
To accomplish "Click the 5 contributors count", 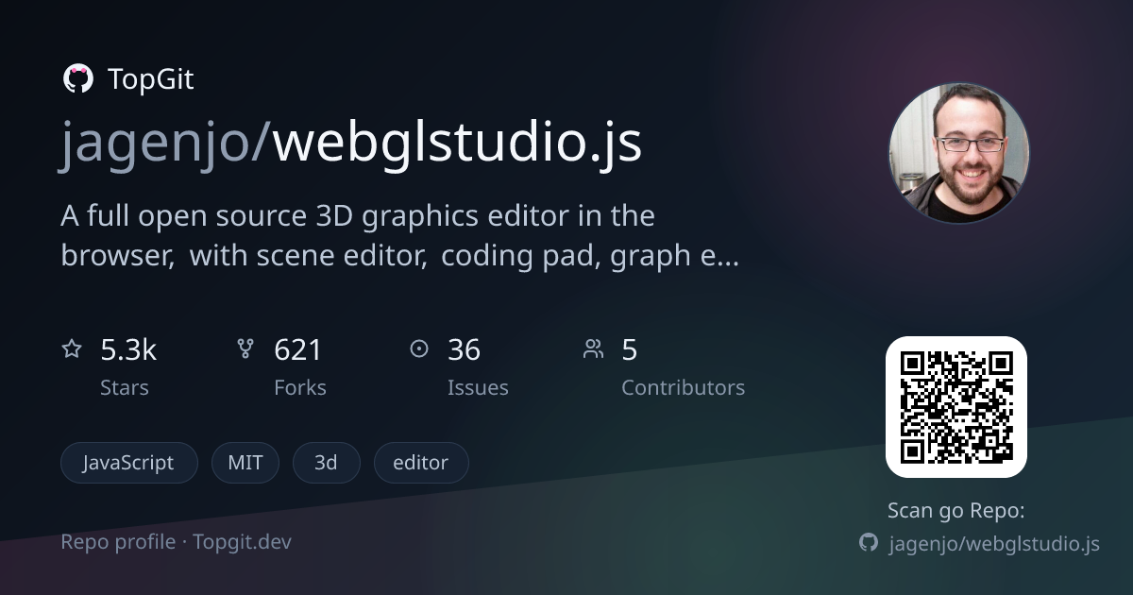I will (629, 350).
